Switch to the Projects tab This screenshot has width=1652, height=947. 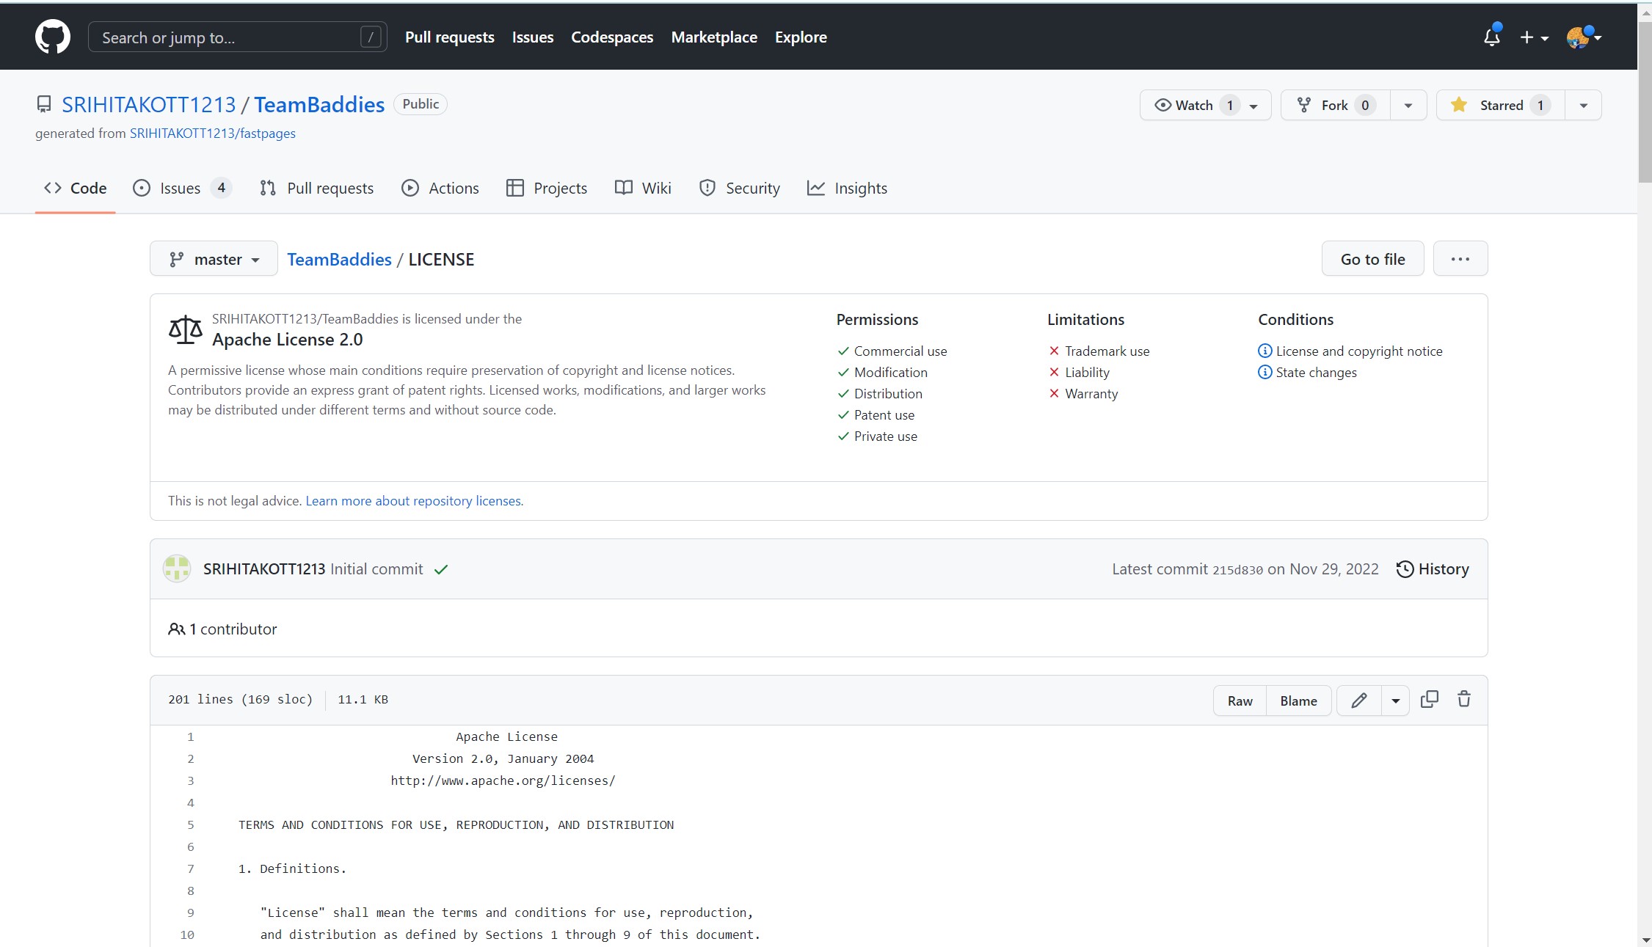click(x=547, y=188)
